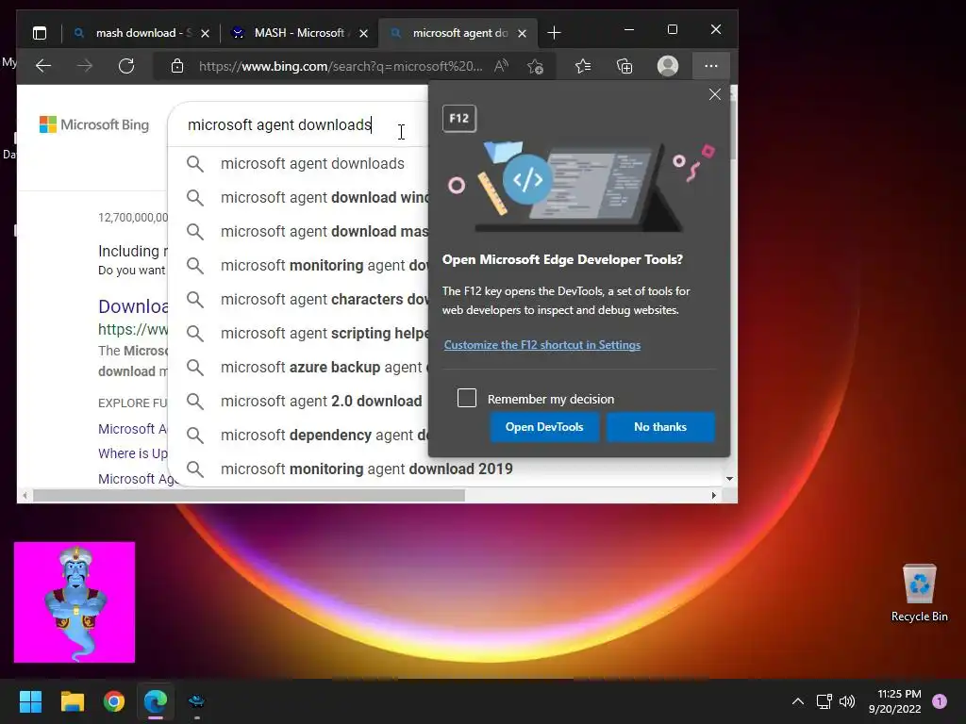Open 'Customize the F12 shortcut in Settings' link

(542, 345)
